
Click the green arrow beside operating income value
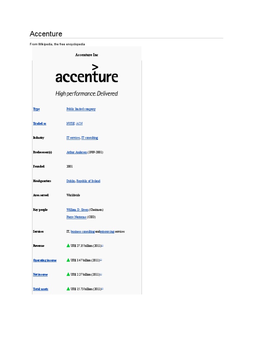pyautogui.click(x=68, y=260)
